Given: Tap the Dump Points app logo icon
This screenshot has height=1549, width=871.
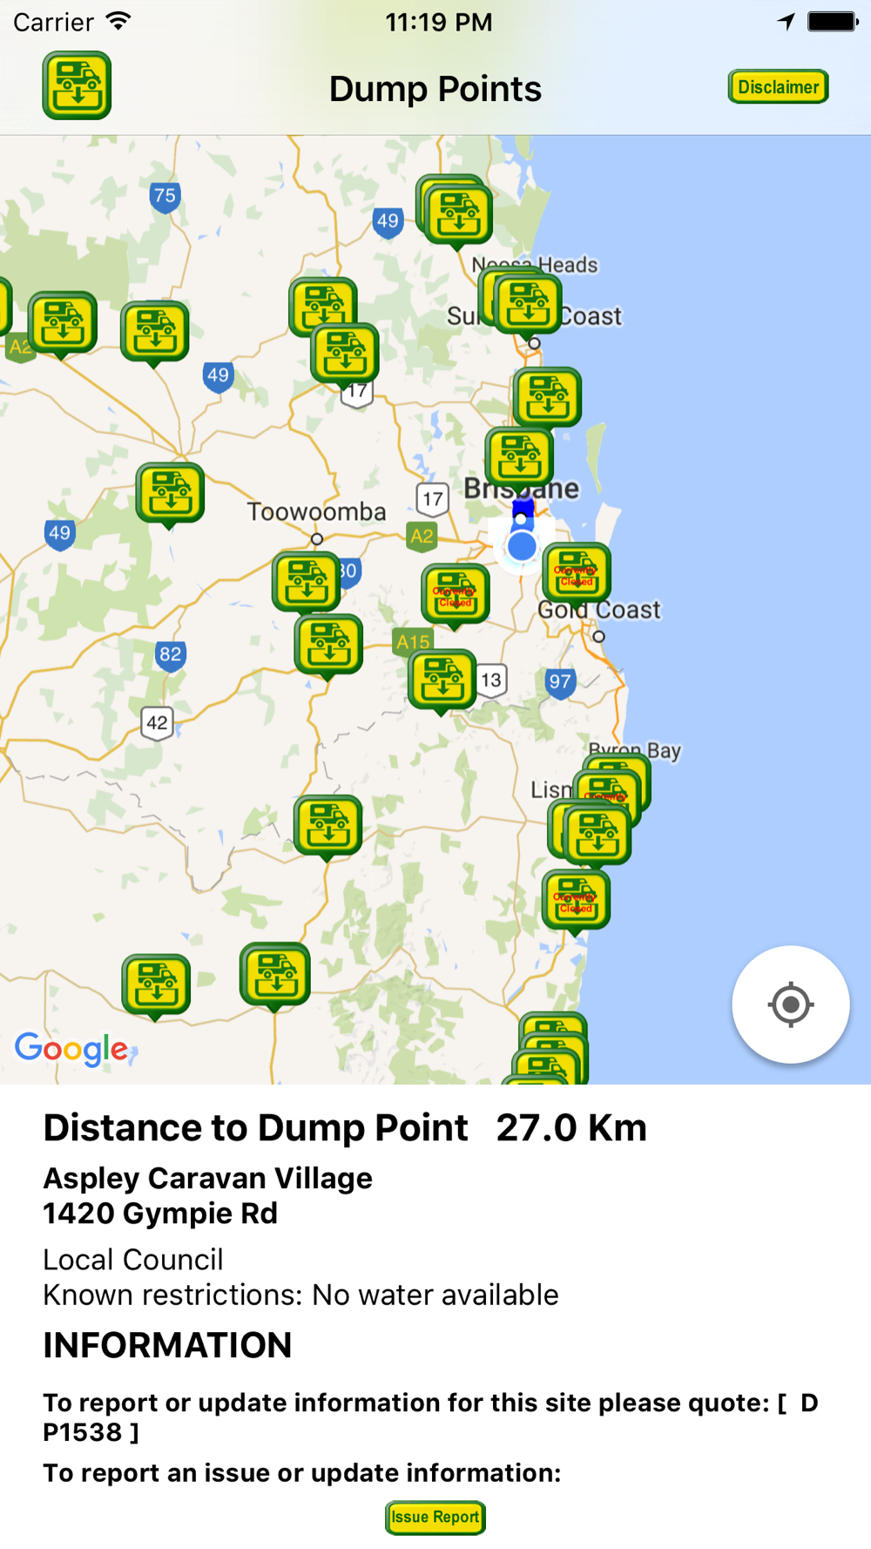Looking at the screenshot, I should point(77,85).
